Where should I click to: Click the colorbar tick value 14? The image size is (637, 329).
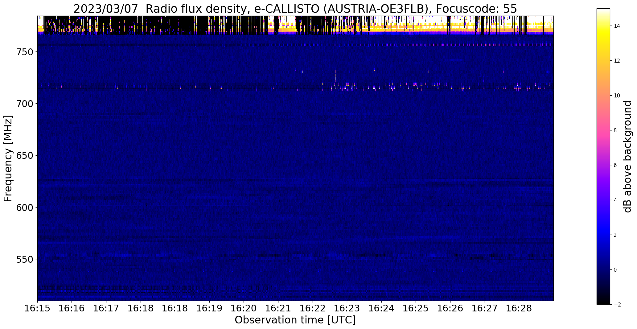tap(617, 26)
